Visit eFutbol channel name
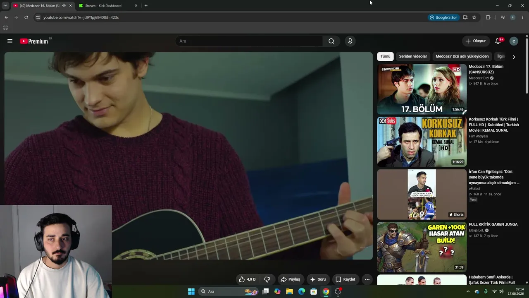 coord(474,189)
